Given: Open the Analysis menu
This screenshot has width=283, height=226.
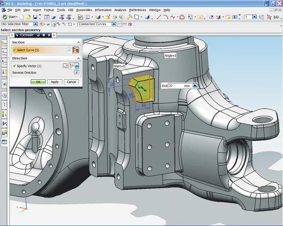Looking at the screenshot, I should 120,10.
